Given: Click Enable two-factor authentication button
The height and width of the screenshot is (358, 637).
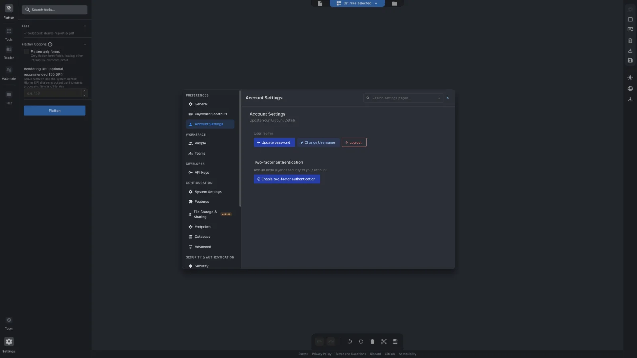Looking at the screenshot, I should [287, 179].
